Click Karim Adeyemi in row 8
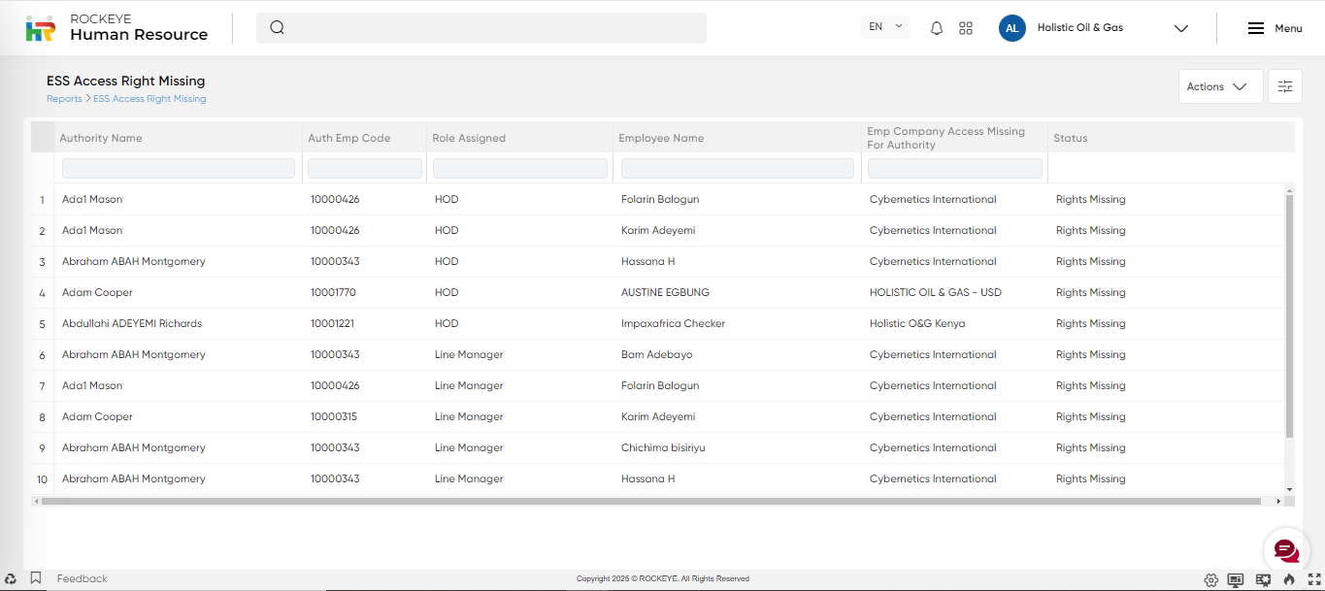 tap(658, 416)
